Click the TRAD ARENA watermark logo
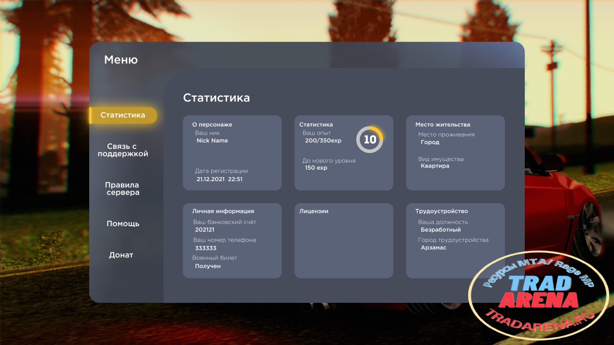Screen dimensions: 614x345 [x=539, y=293]
